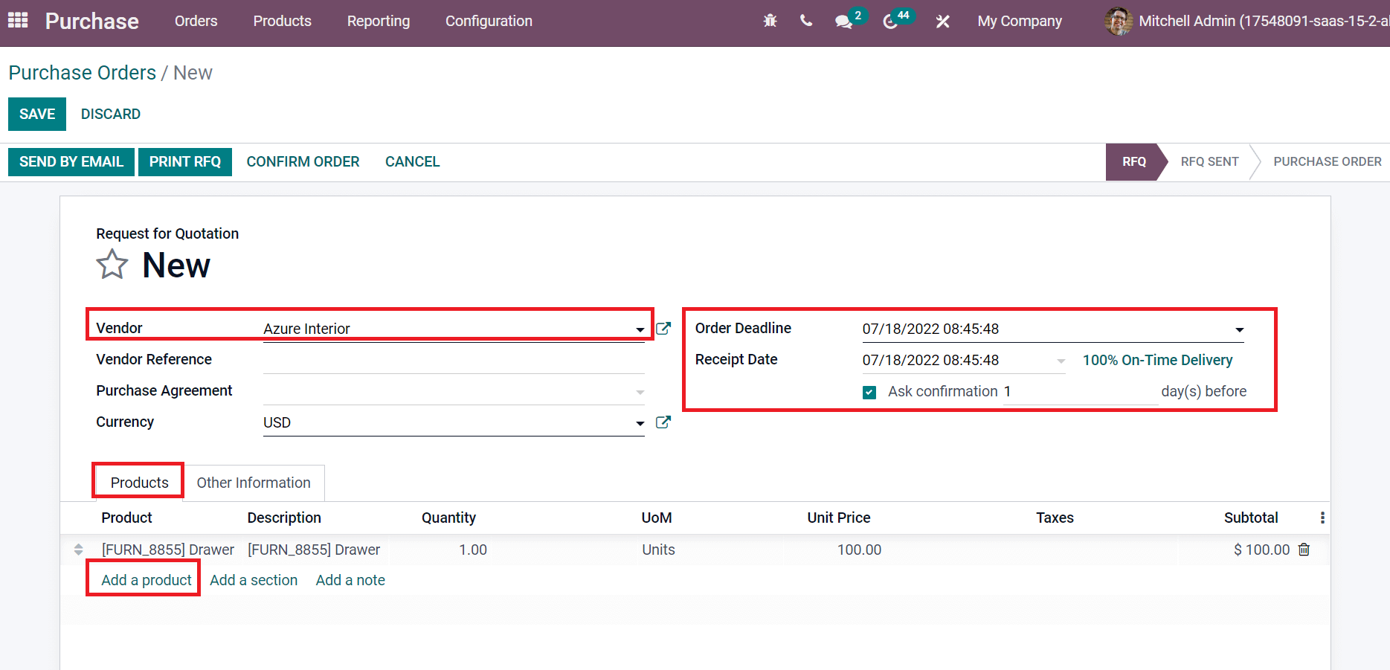Screen dimensions: 1390x670
Task: Open Currency external link icon
Action: [663, 422]
